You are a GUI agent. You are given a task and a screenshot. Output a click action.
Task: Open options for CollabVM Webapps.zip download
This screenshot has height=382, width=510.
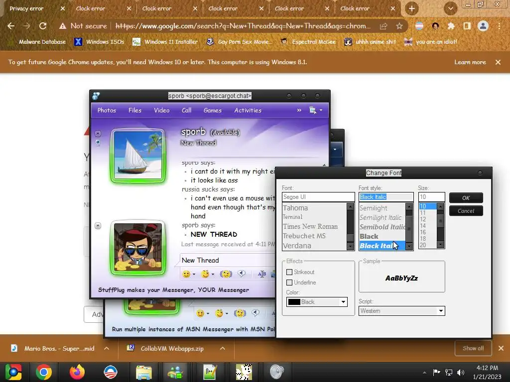pos(223,348)
